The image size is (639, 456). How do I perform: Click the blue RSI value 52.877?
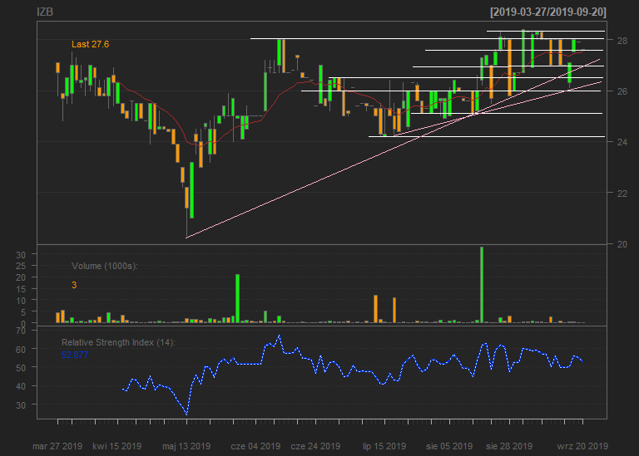click(x=75, y=355)
